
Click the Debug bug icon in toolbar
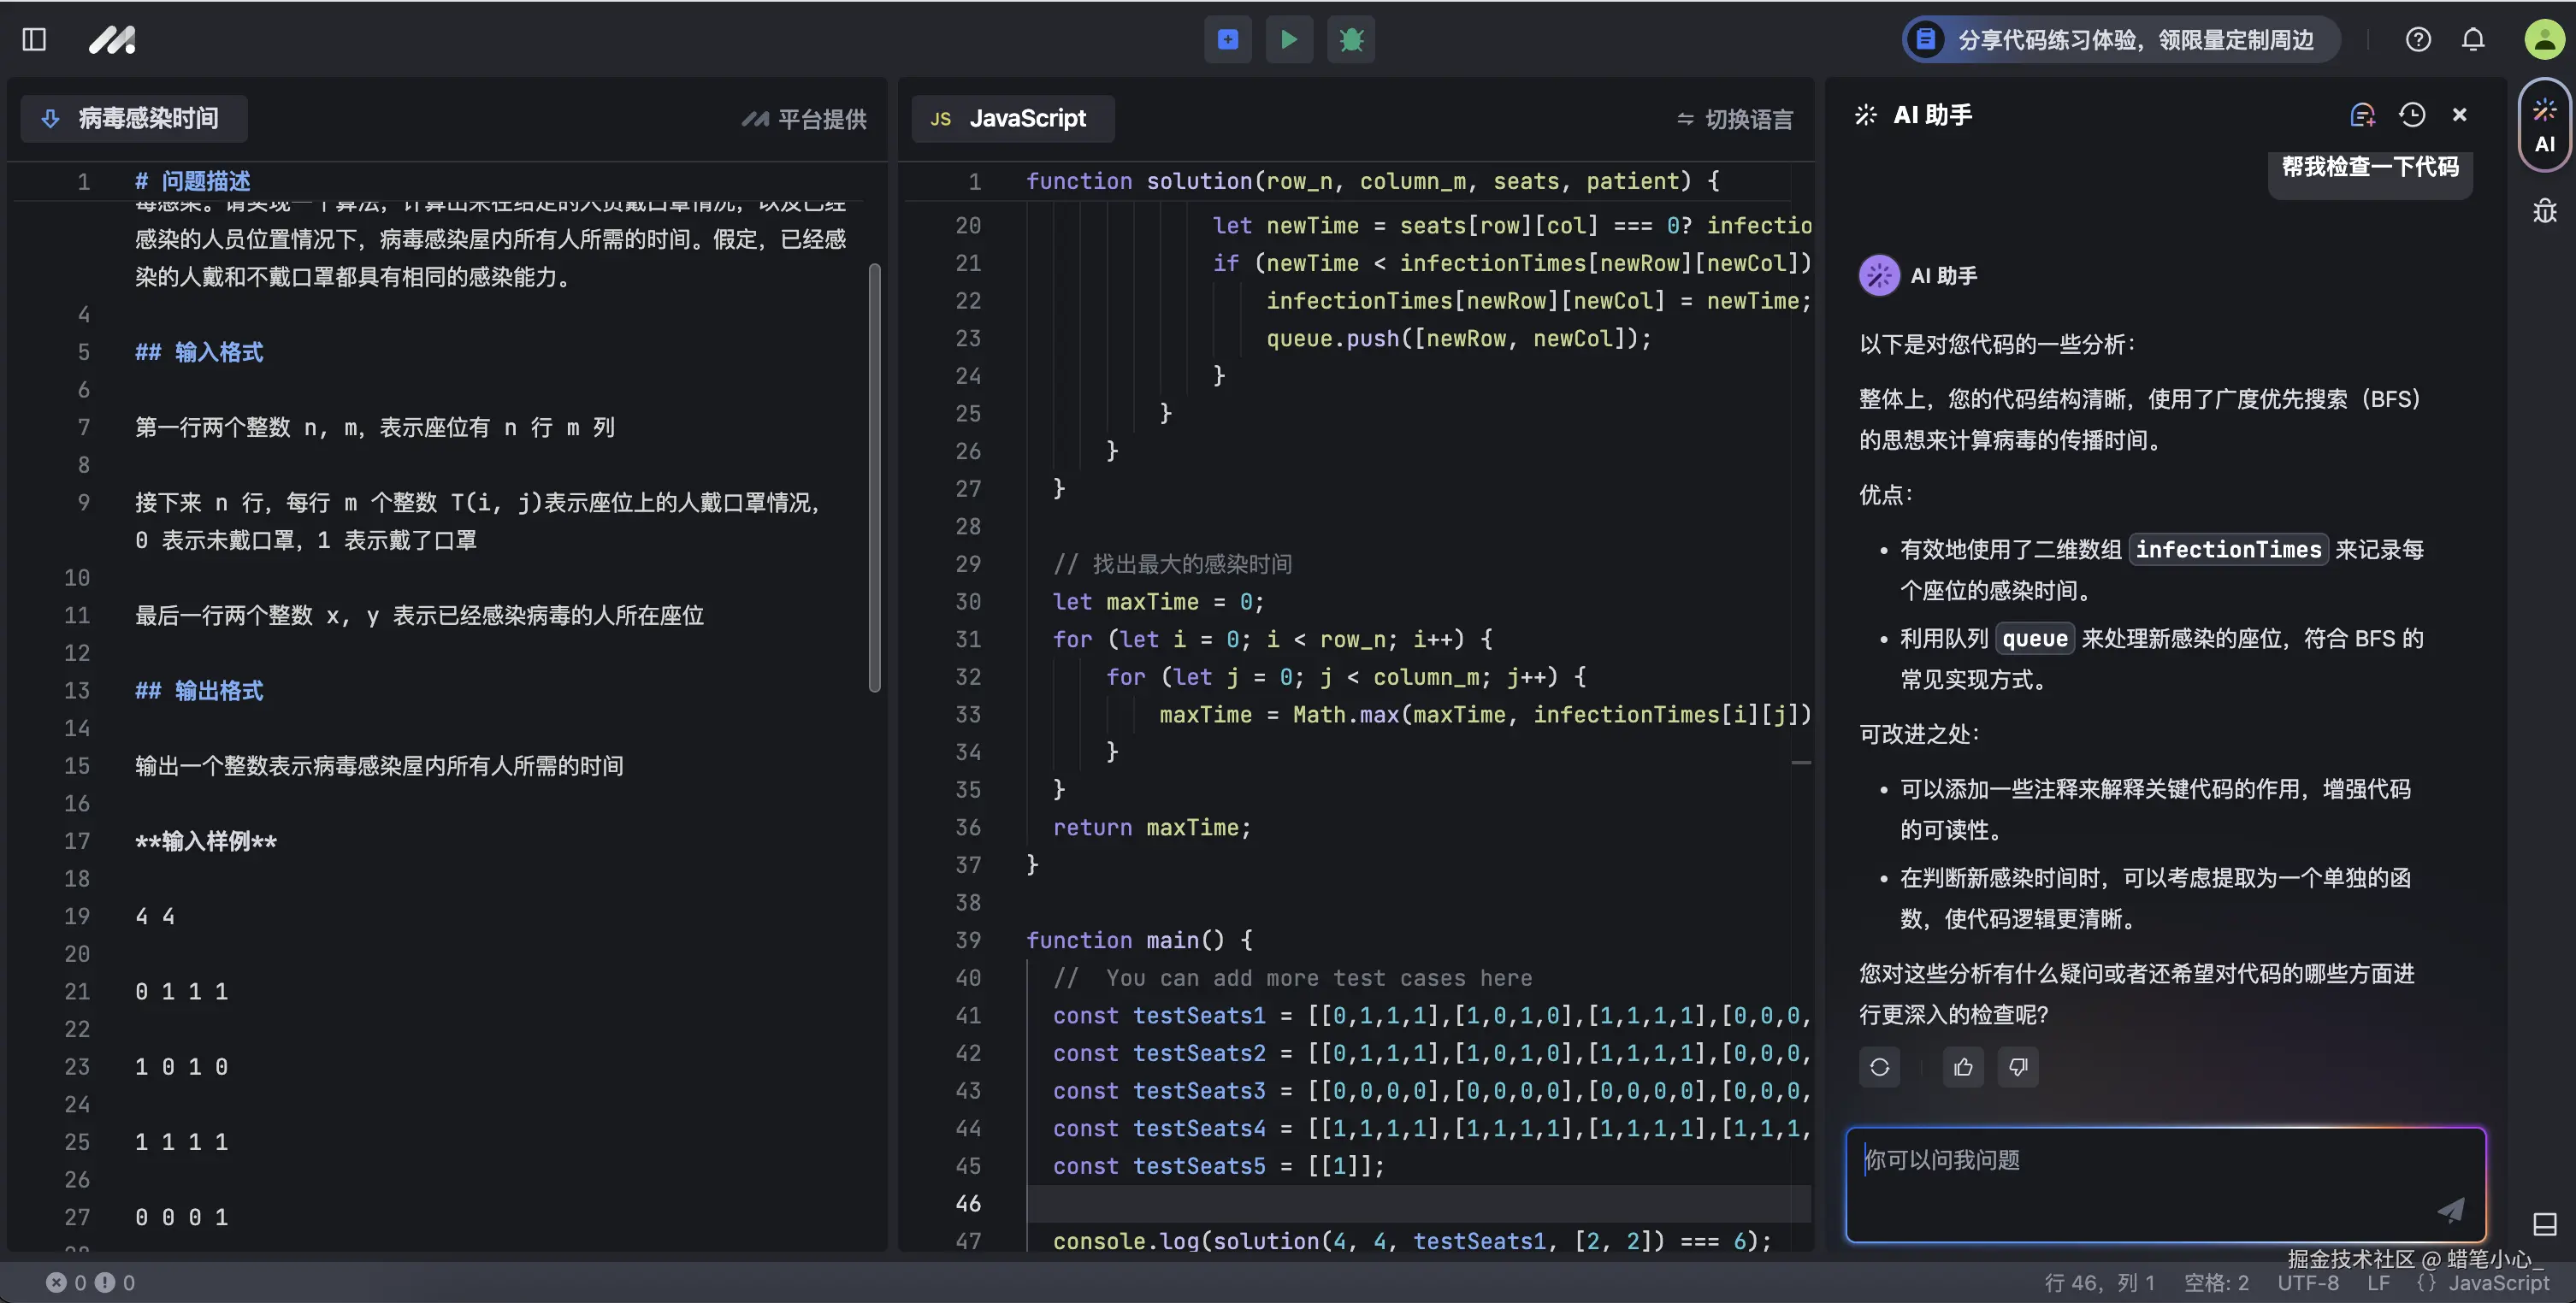click(1351, 40)
